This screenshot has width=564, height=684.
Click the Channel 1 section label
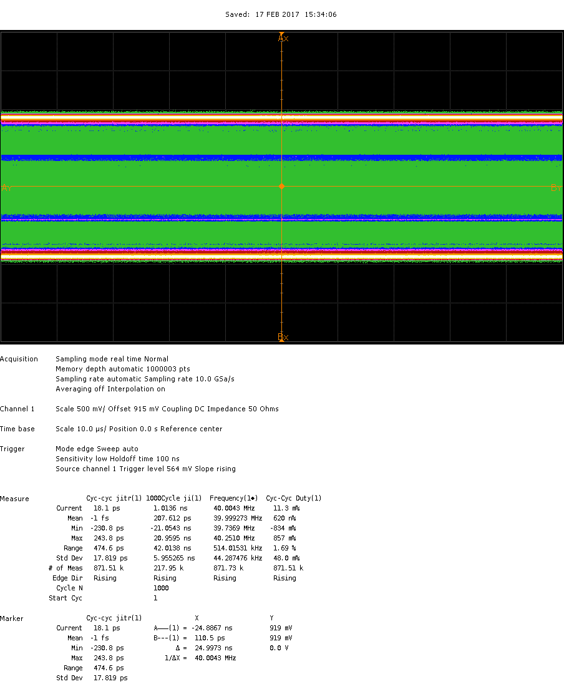pyautogui.click(x=16, y=409)
